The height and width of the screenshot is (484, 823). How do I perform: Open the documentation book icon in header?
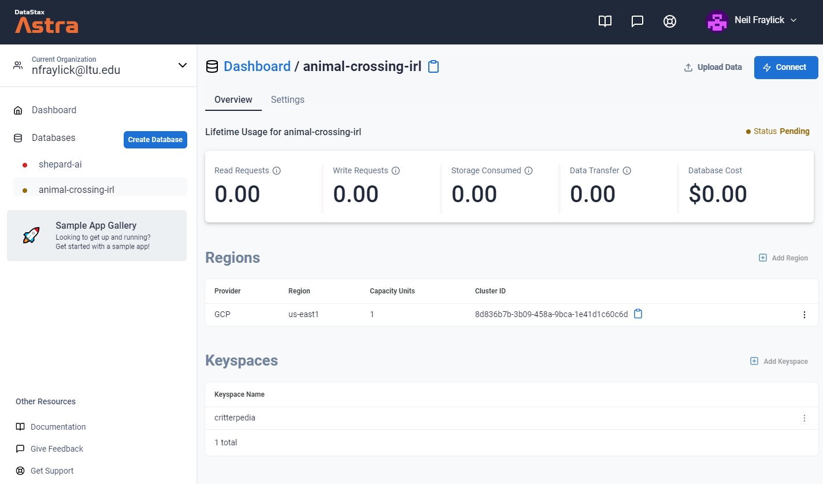605,21
